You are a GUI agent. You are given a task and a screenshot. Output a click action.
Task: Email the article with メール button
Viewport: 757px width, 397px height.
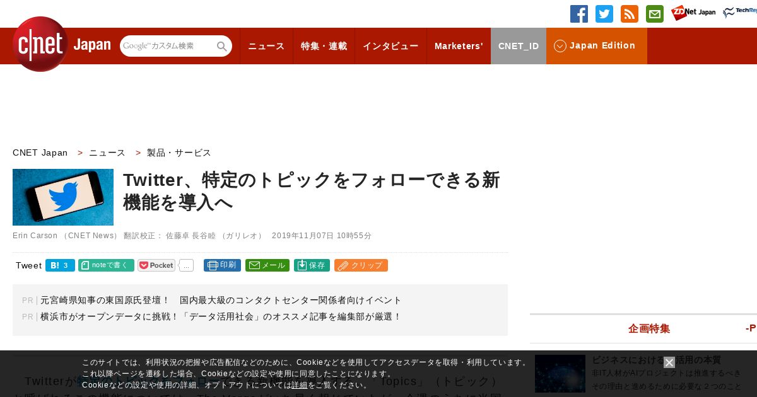coord(267,265)
